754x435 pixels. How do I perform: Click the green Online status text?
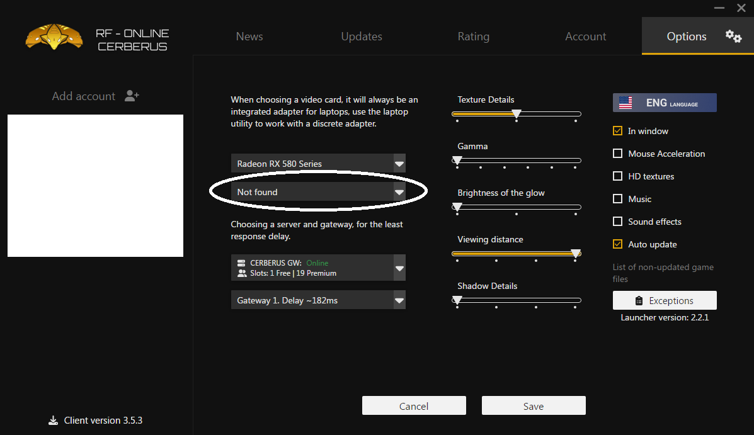point(317,263)
